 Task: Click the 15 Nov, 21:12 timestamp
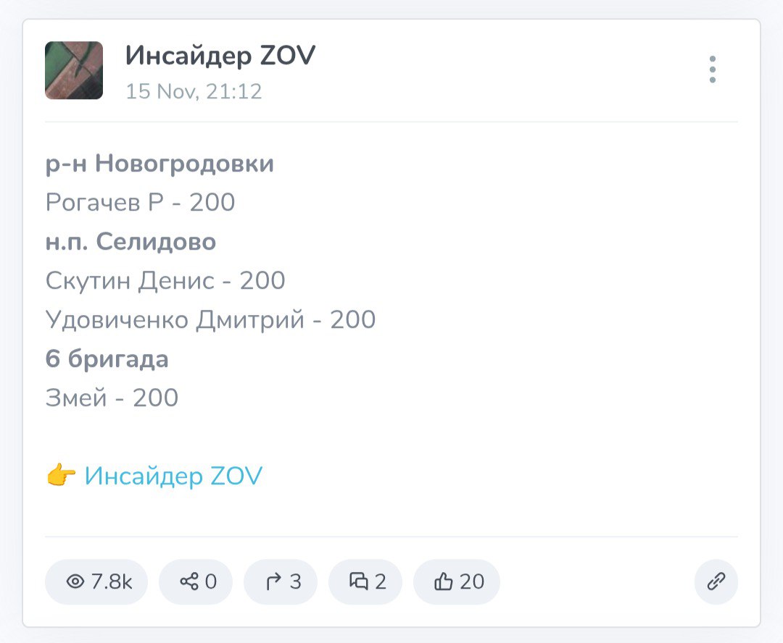click(x=194, y=92)
